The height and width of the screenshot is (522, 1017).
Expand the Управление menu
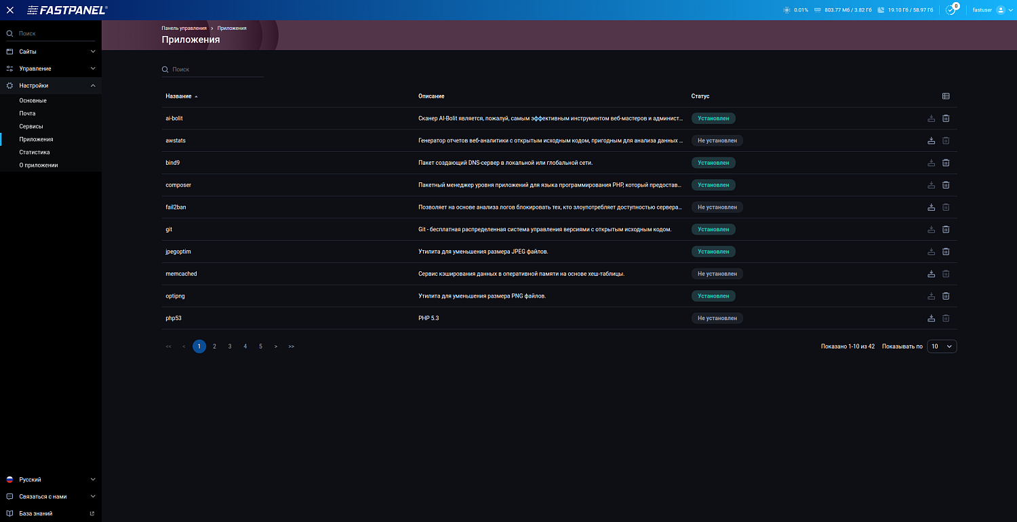[51, 68]
